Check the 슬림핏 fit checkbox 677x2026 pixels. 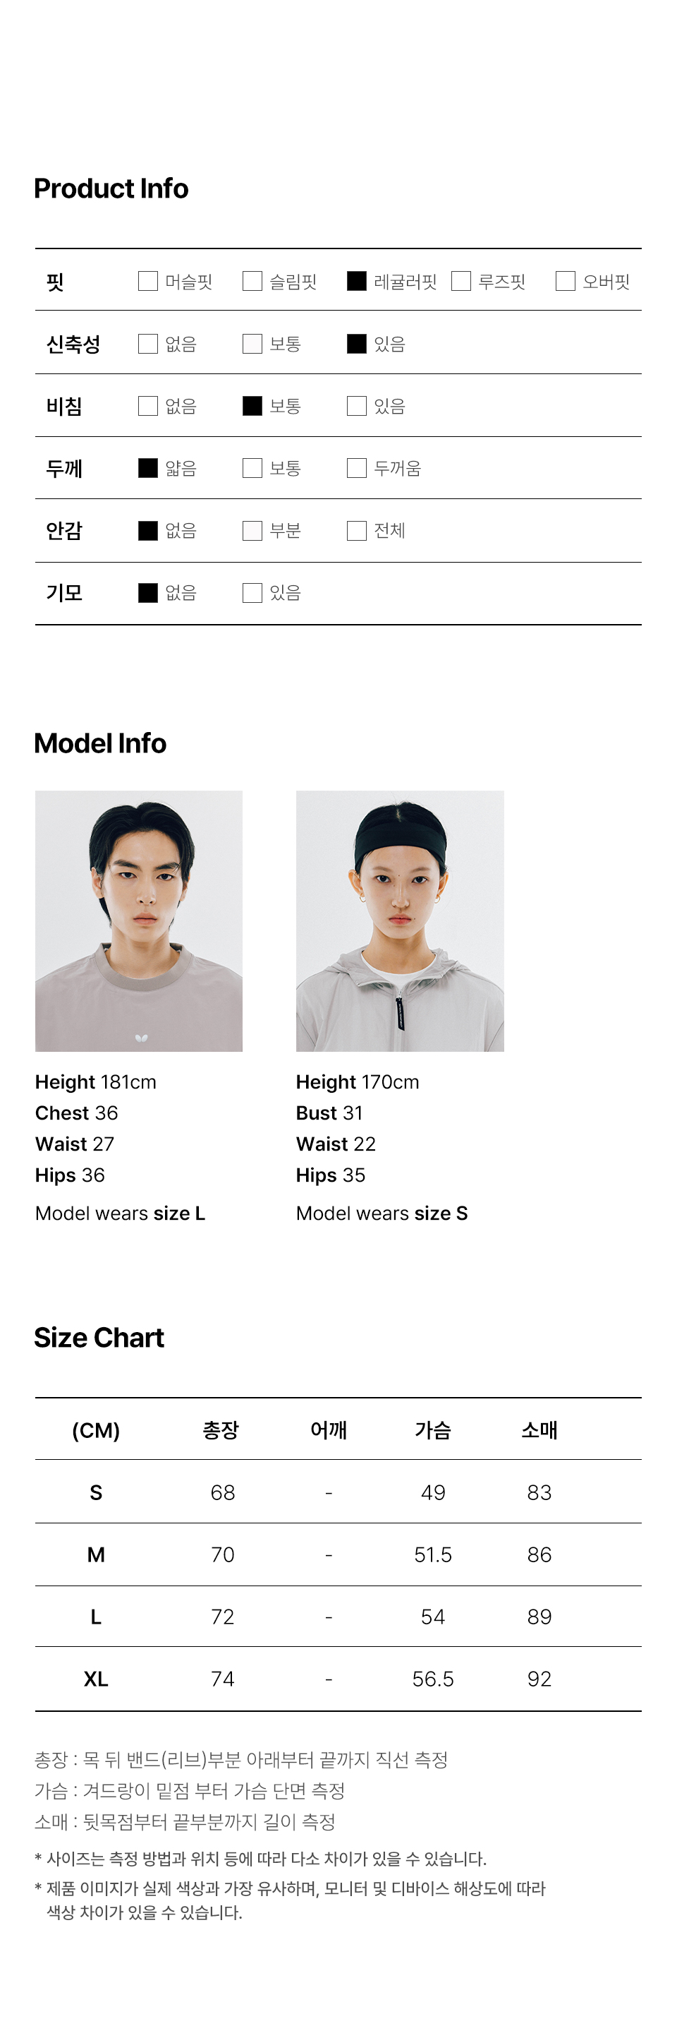252,281
